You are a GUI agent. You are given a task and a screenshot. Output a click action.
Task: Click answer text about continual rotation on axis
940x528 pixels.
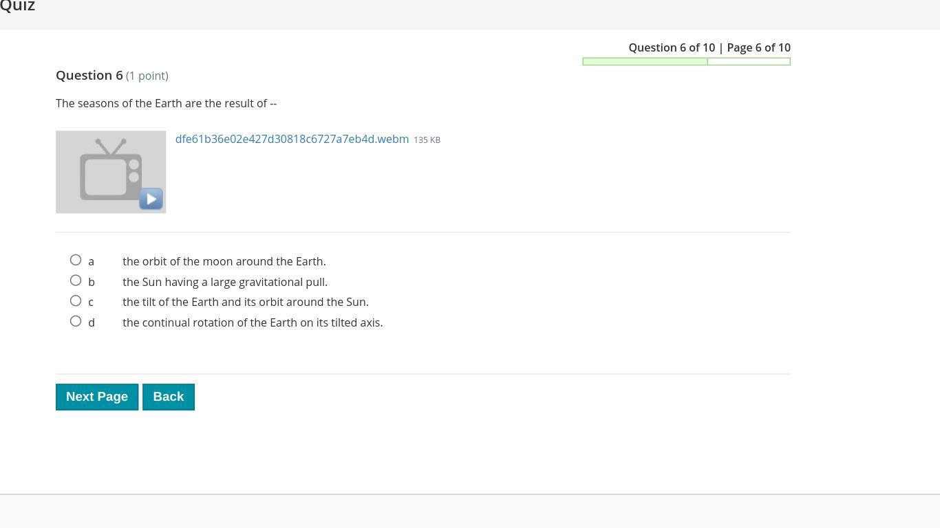(252, 322)
